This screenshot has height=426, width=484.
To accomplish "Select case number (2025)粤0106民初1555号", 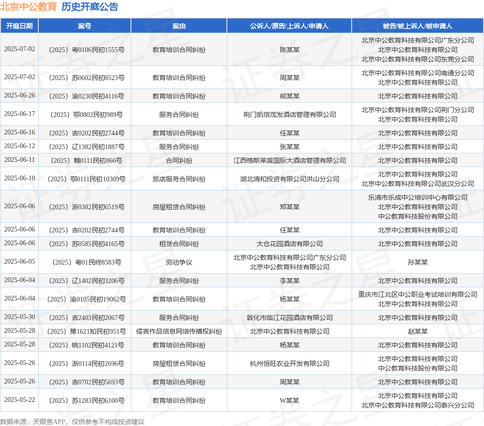I will point(87,50).
